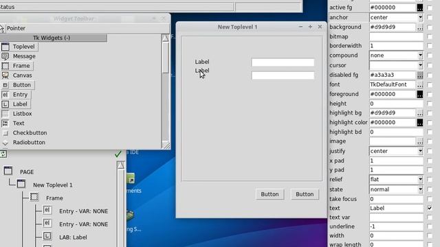This screenshot has width=440, height=247.
Task: Click the green checkmark icon in widget tree
Action: 118,154
